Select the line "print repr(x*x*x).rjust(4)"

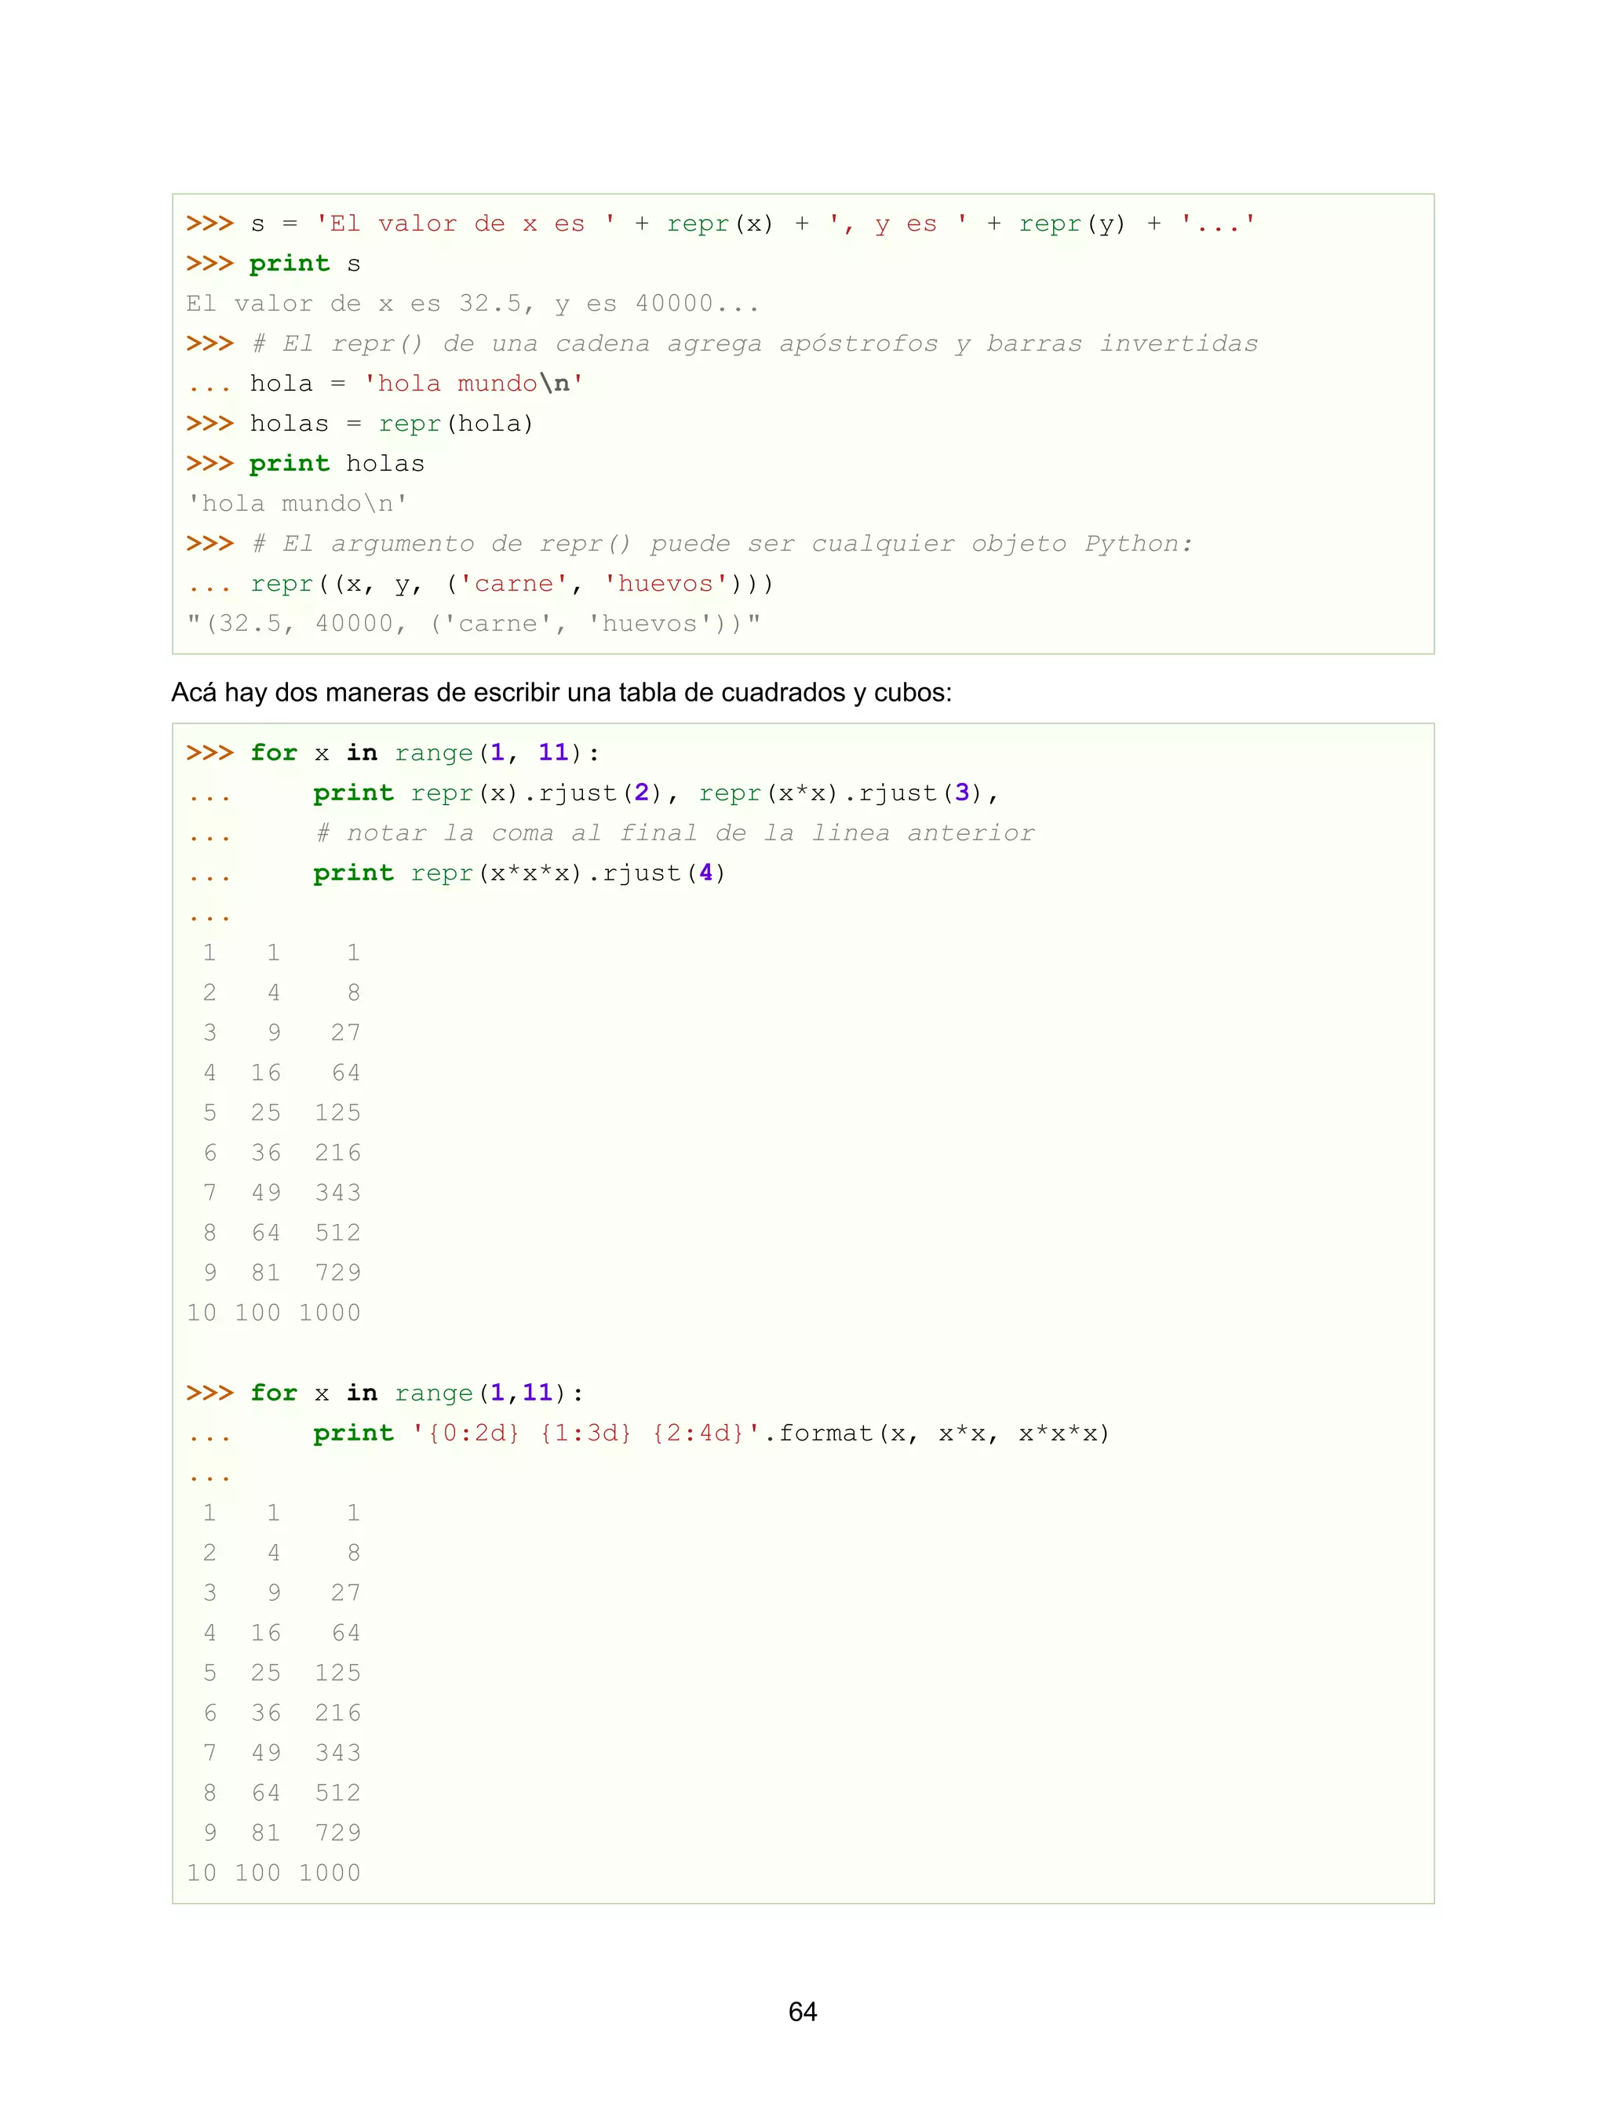519,873
